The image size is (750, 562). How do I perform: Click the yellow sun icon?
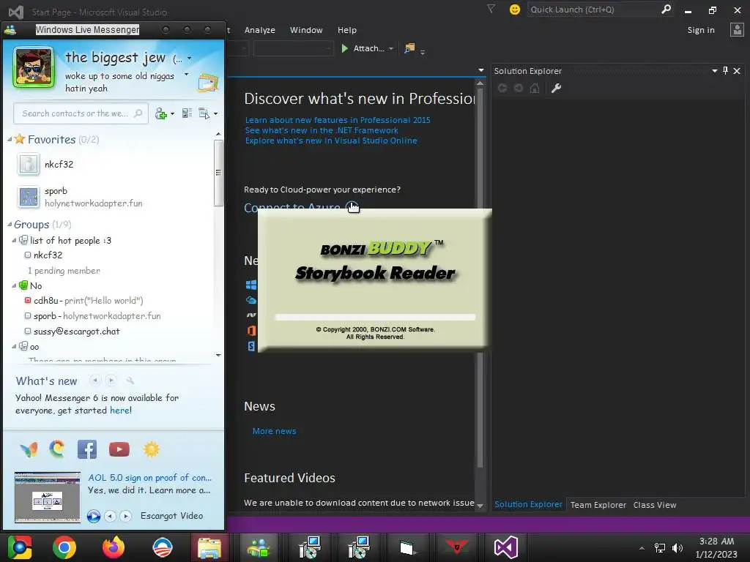click(151, 449)
